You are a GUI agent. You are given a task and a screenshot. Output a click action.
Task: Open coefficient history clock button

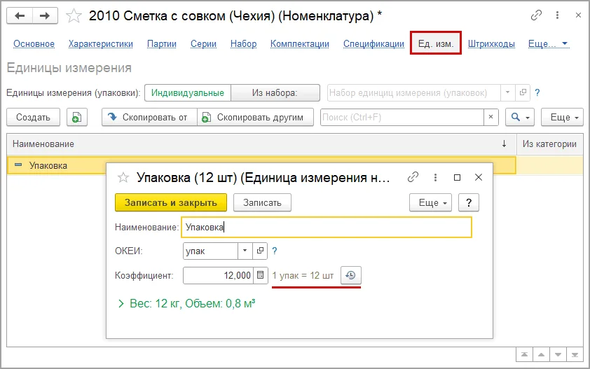350,275
